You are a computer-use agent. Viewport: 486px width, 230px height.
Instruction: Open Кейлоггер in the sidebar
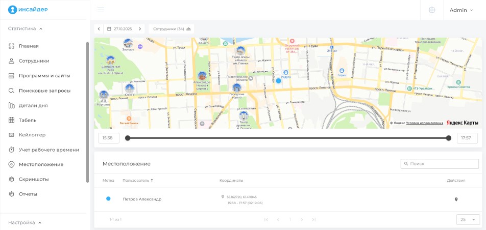tap(32, 135)
